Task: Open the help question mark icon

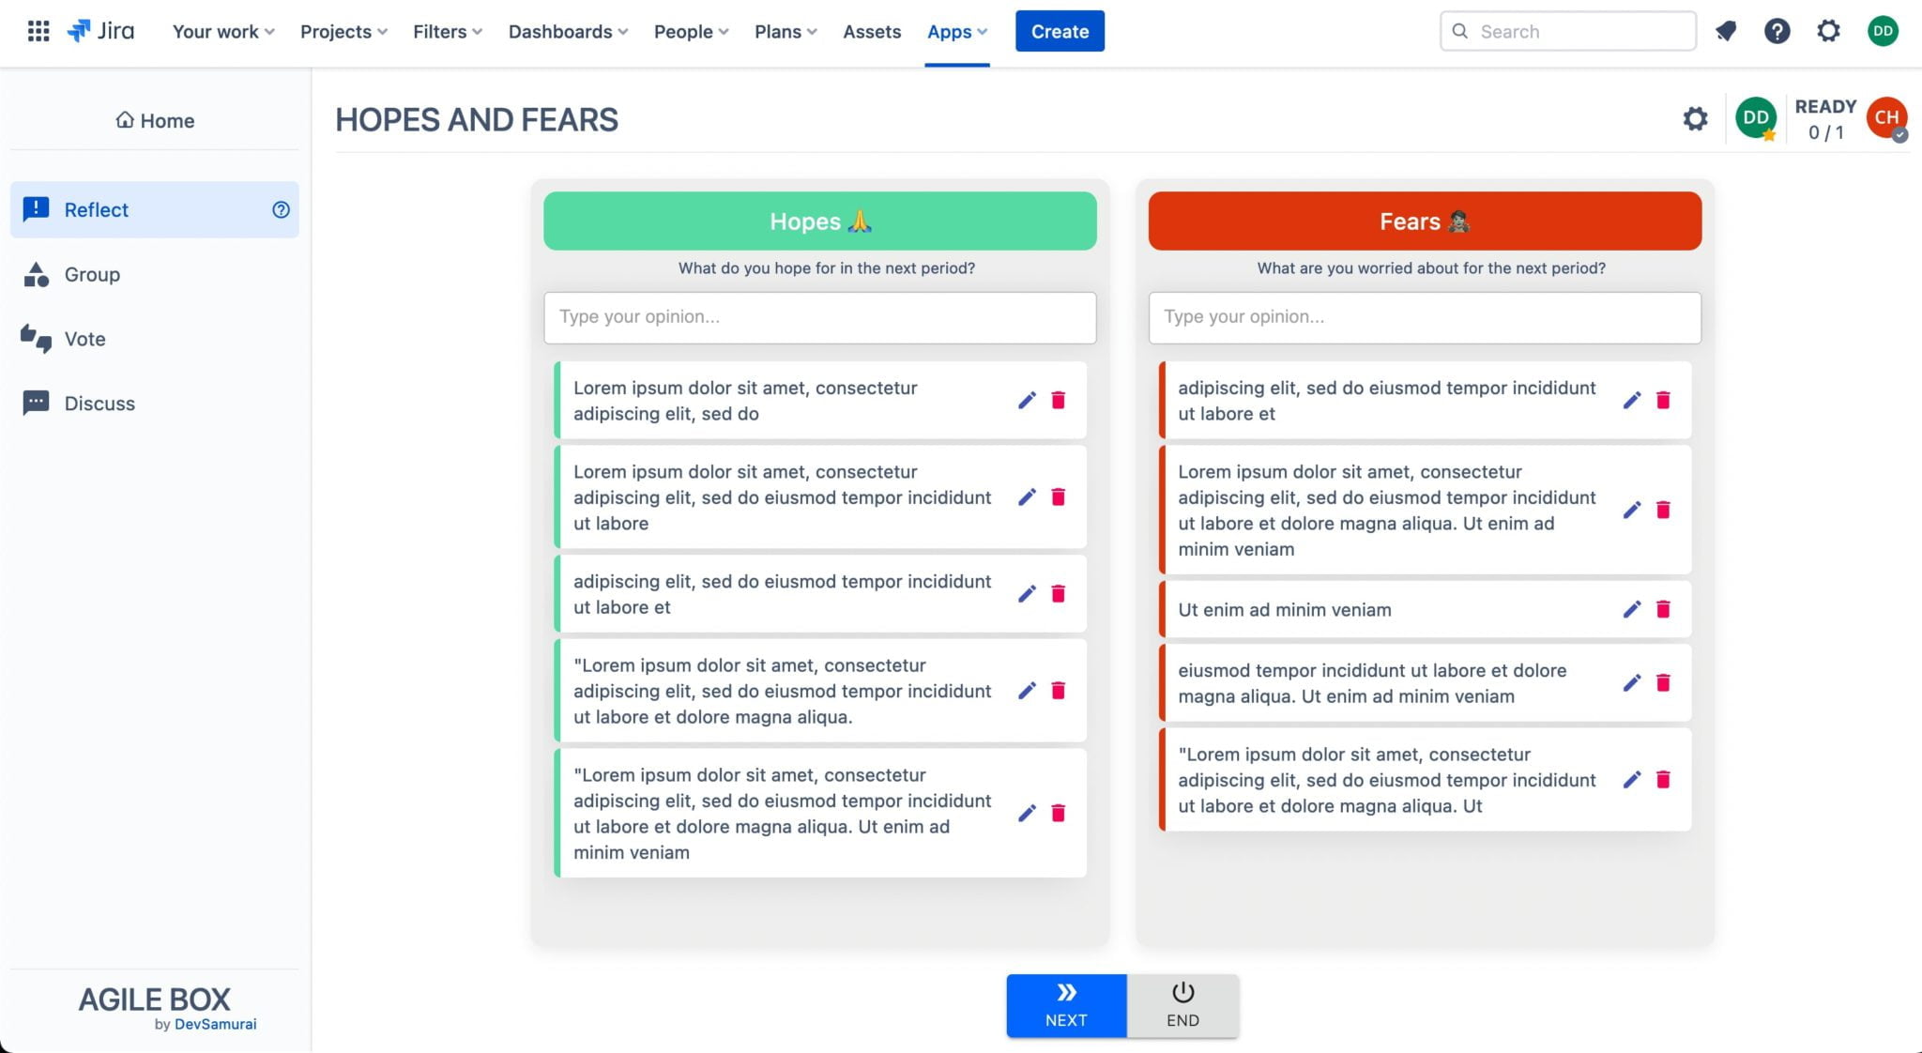Action: 1777,31
